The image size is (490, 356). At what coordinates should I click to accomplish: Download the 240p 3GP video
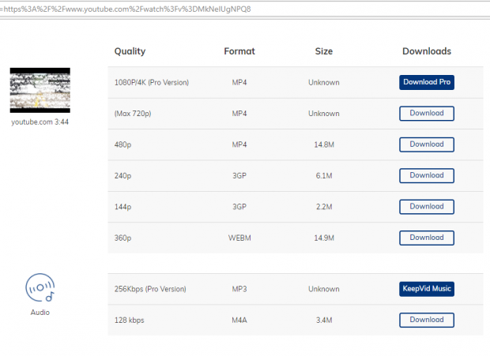(427, 175)
